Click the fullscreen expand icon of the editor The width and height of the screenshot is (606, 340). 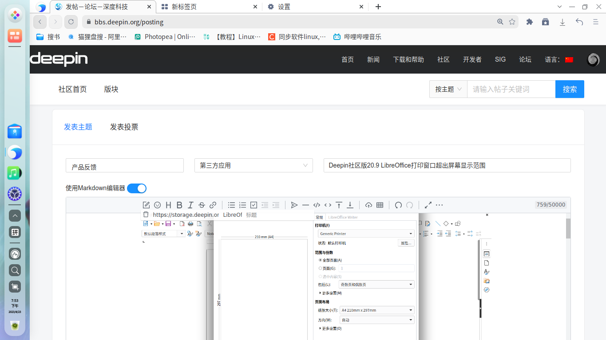(428, 205)
